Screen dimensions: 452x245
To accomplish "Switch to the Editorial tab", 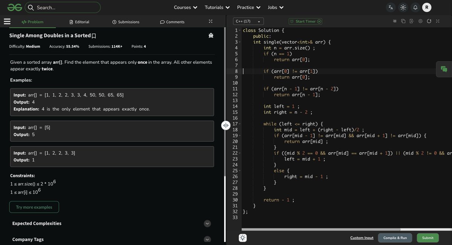I will [79, 22].
